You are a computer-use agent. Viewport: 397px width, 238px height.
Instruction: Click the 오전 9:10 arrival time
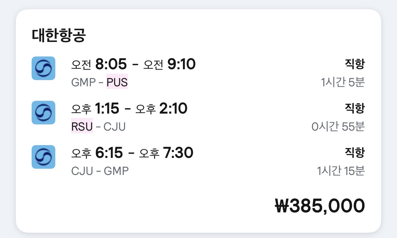click(169, 64)
